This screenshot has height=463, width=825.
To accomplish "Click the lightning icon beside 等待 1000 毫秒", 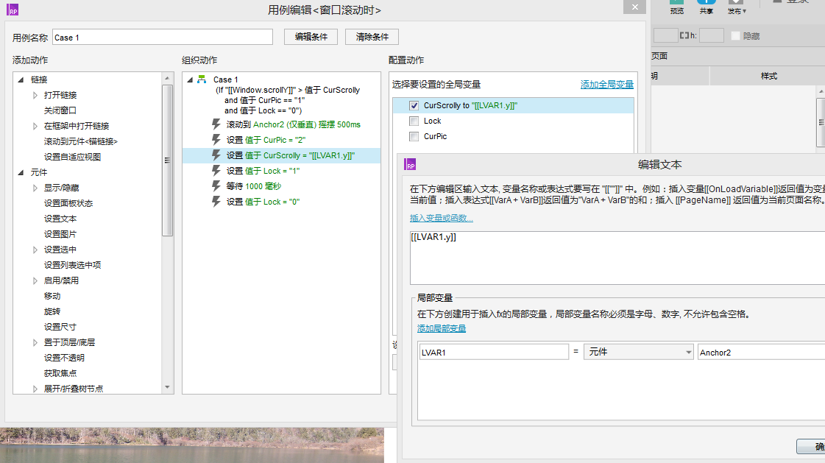I will (216, 185).
